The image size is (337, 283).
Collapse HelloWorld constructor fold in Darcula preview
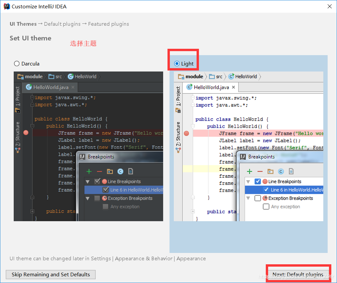pyautogui.click(x=32, y=126)
